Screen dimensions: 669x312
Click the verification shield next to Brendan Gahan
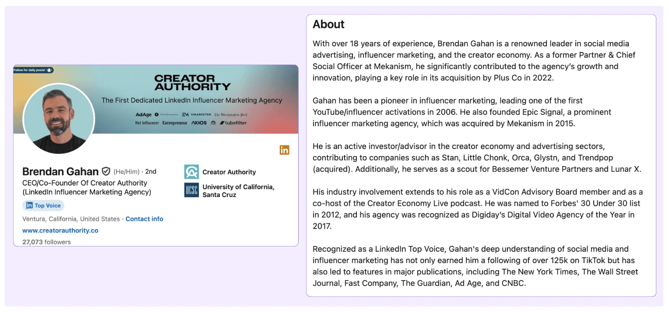pos(107,171)
